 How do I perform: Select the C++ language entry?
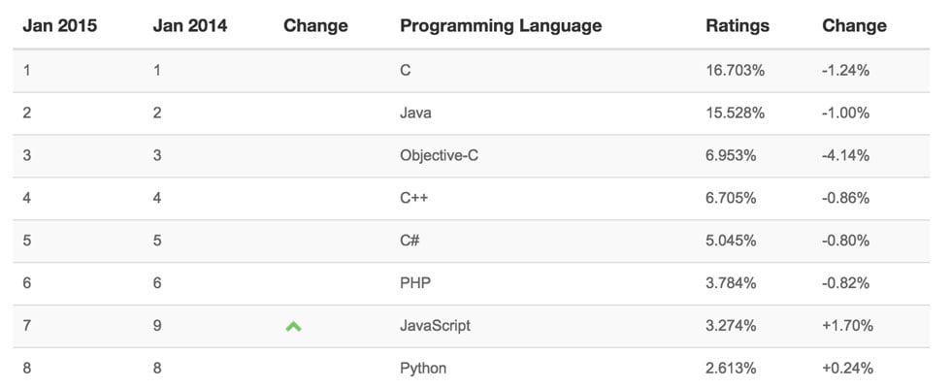[414, 198]
